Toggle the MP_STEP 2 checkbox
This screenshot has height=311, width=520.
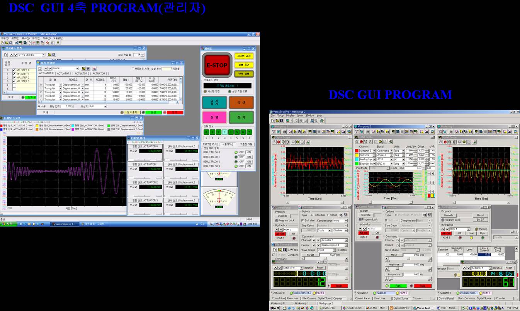tap(14, 78)
